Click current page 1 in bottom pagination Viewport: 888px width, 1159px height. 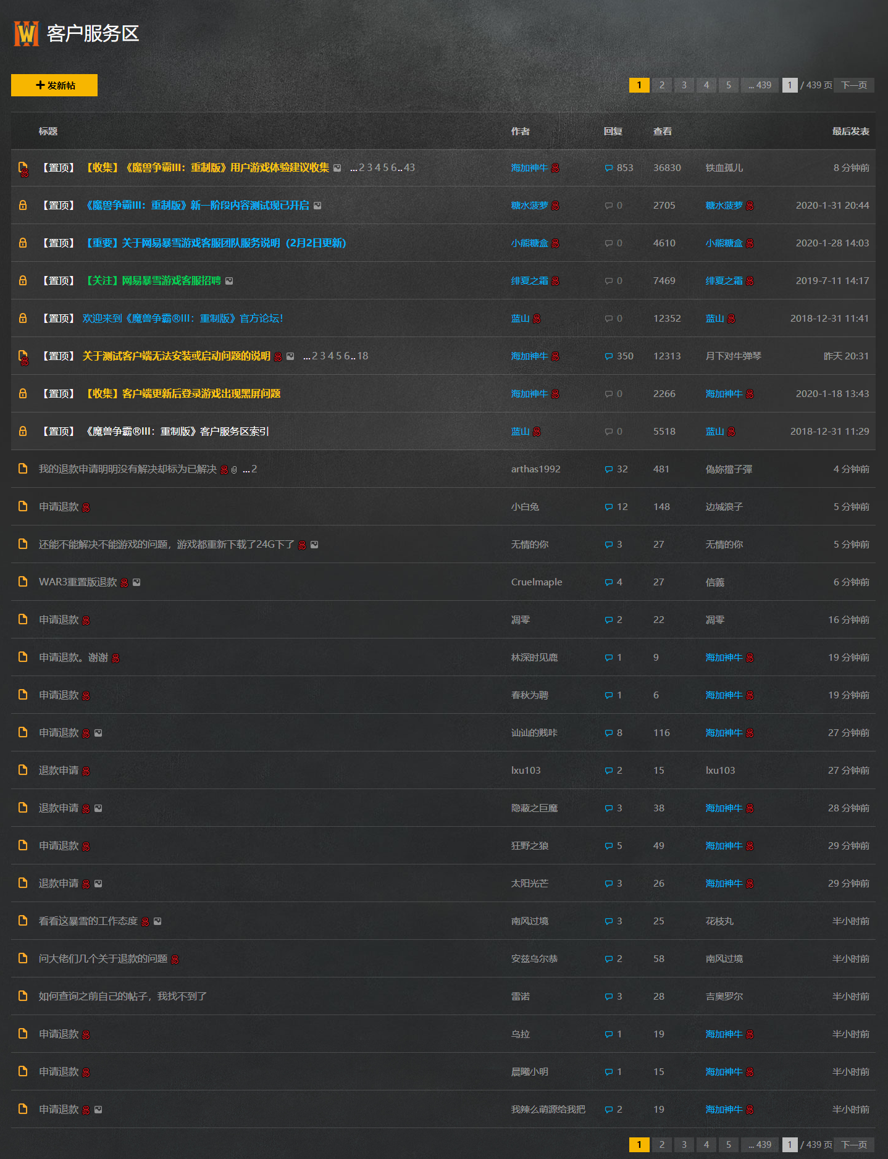[639, 1145]
